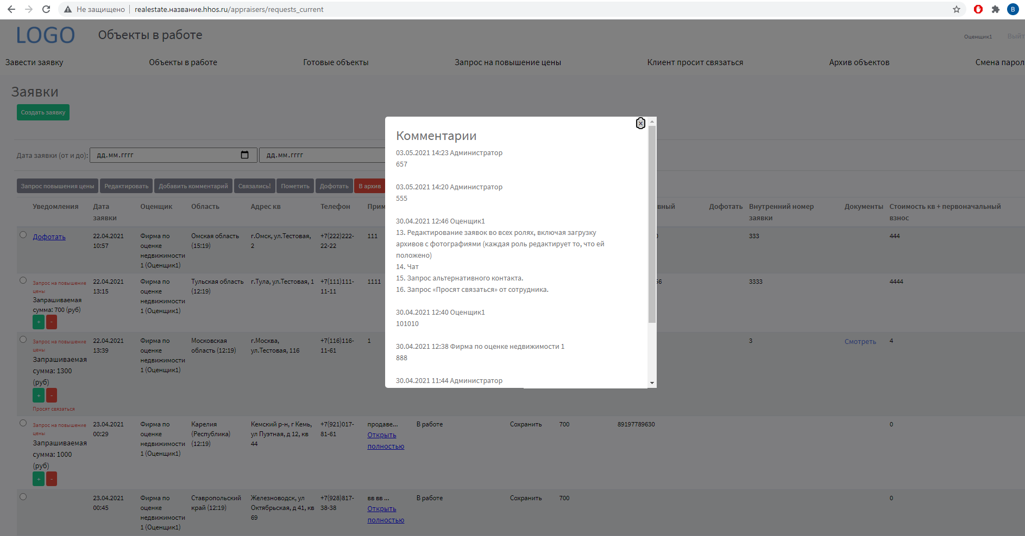Reload the current page

[46, 9]
